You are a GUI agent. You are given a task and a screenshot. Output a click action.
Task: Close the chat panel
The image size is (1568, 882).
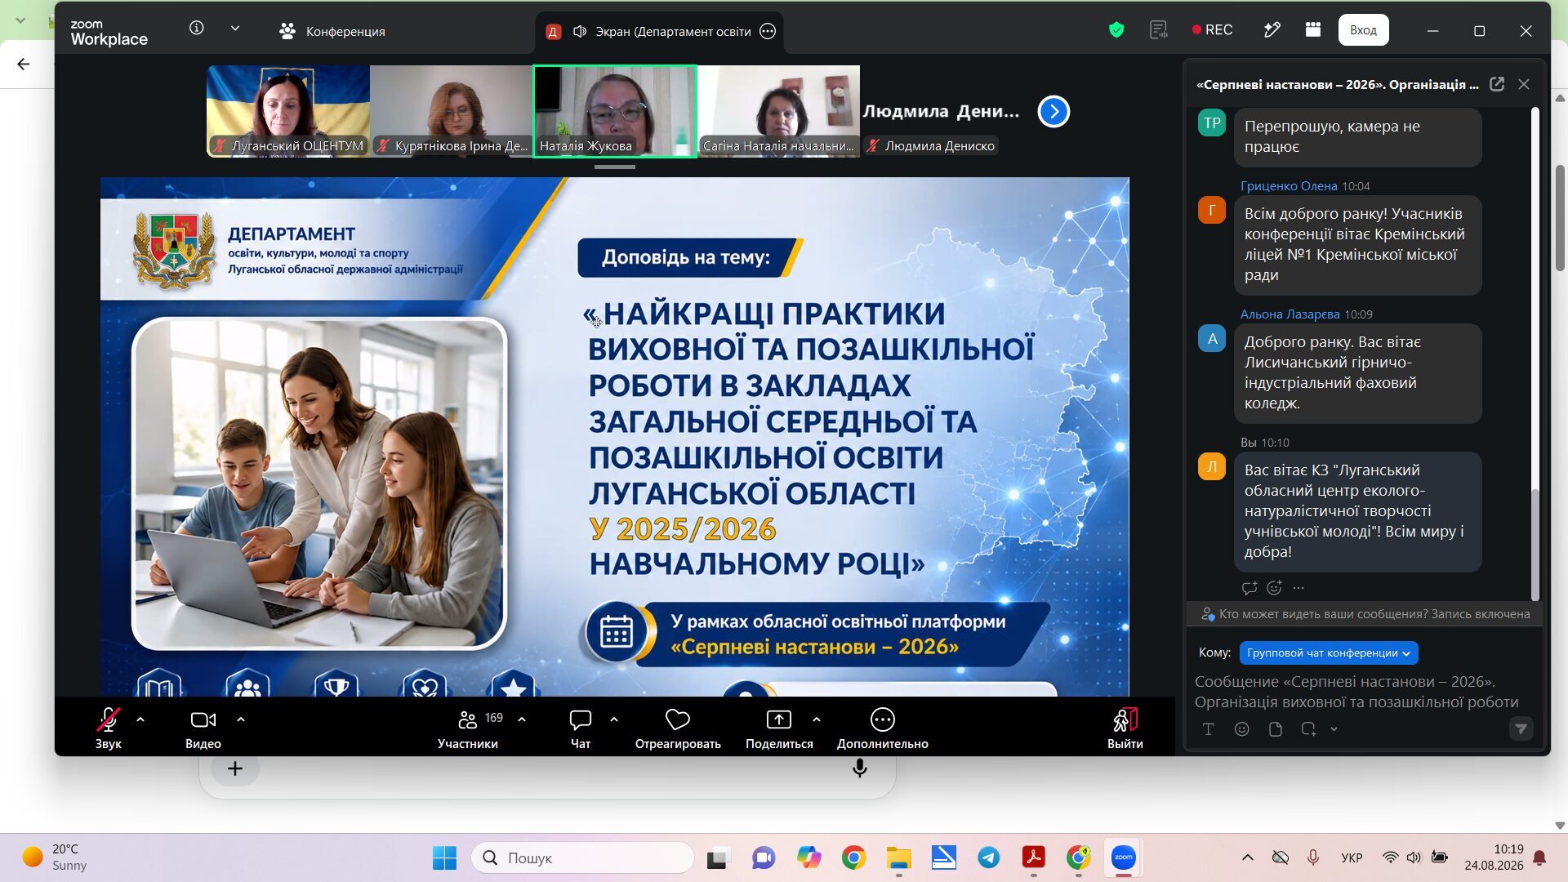(x=1524, y=84)
